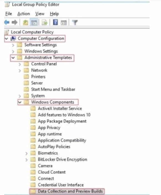Select Cloud Content label in tree
Image resolution: width=161 pixels, height=195 pixels.
tap(52, 172)
